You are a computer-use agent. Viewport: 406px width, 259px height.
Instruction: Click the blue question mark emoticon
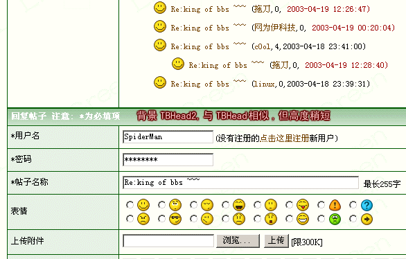367,205
